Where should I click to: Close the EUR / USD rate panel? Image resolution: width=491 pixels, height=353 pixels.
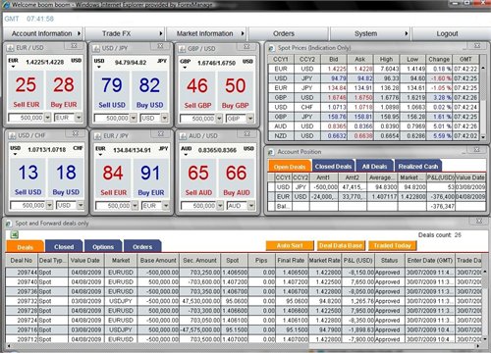coord(74,45)
